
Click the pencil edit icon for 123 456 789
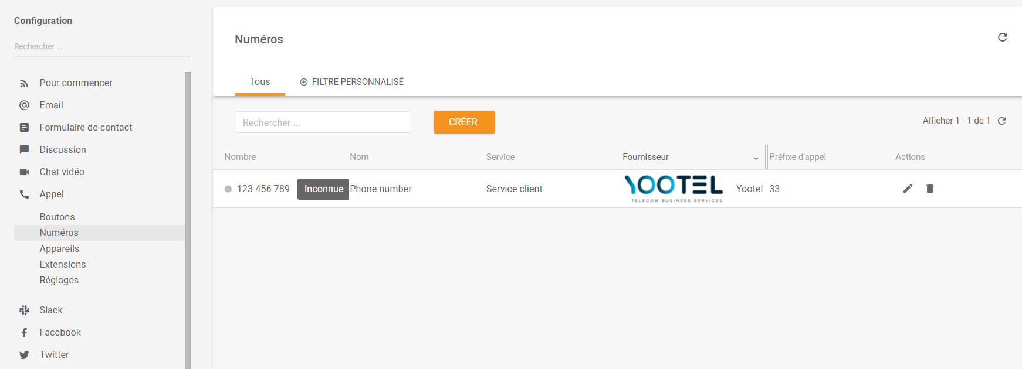click(908, 189)
